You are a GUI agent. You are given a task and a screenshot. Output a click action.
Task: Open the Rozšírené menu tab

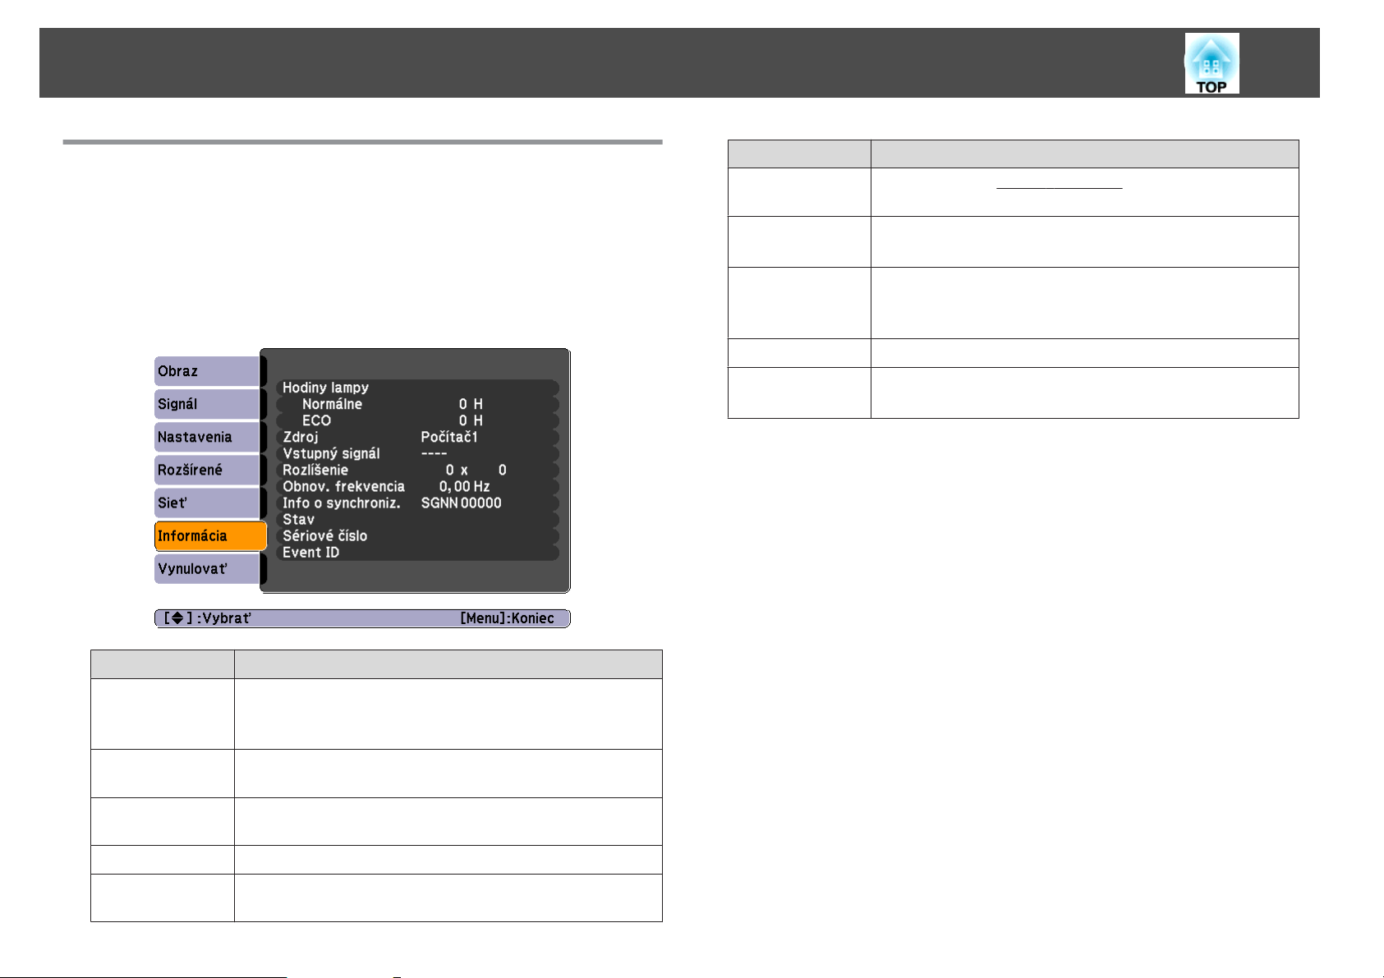tap(207, 470)
